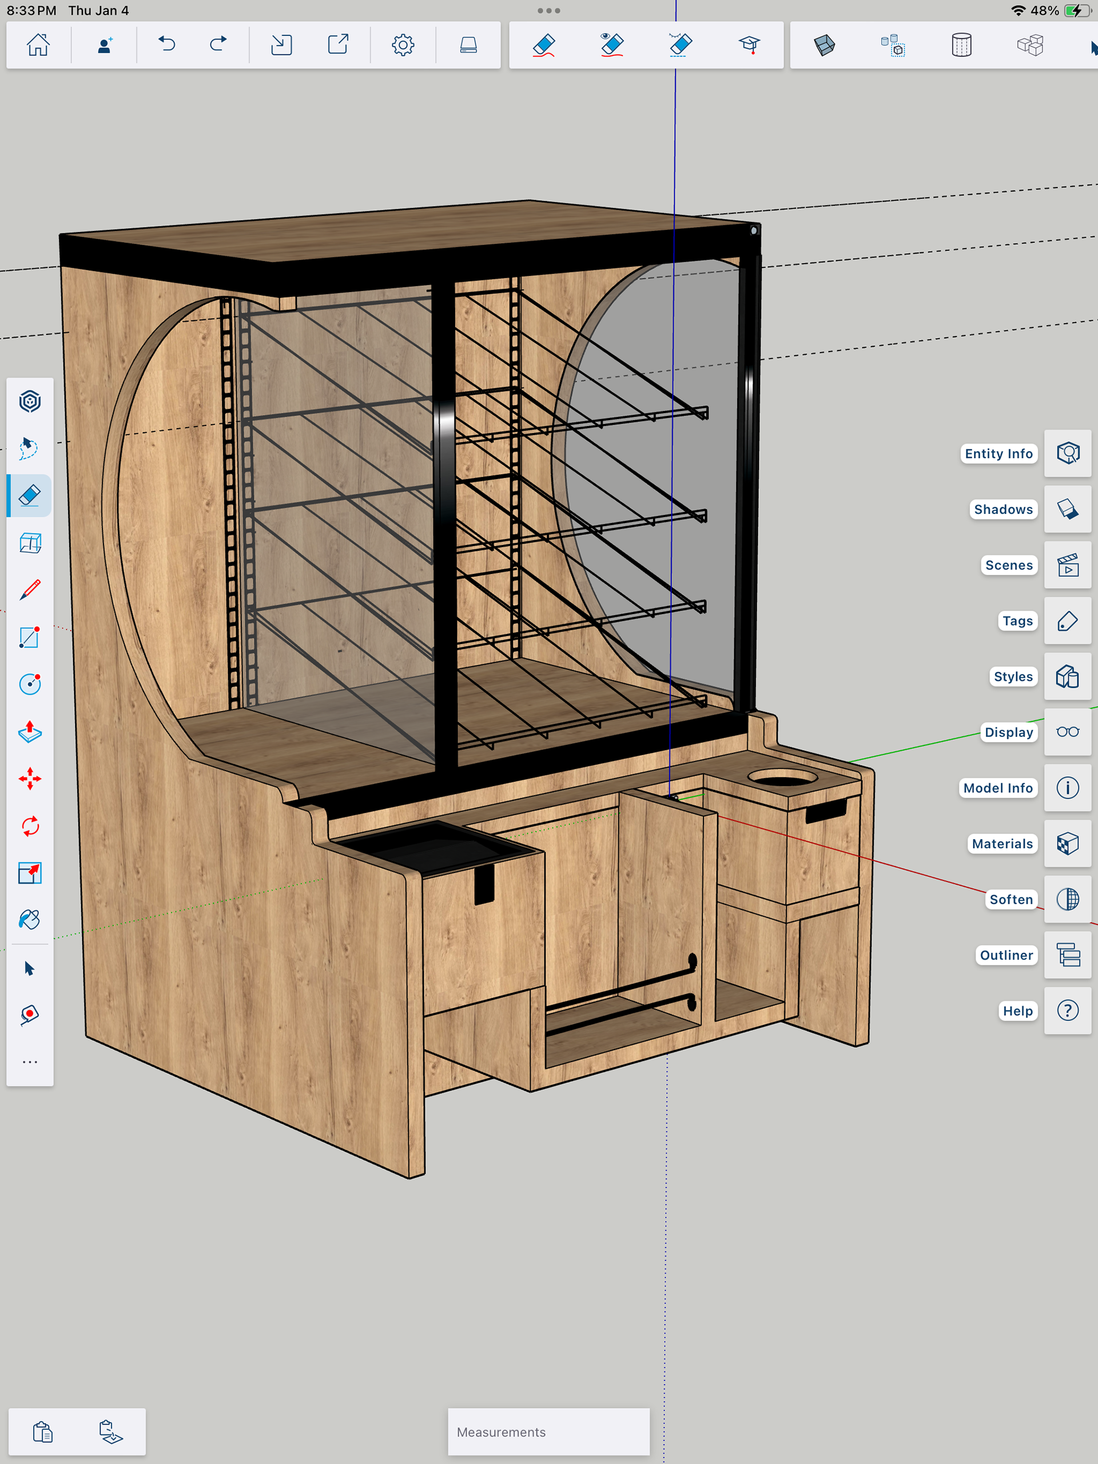Toggle the Shadows panel
This screenshot has width=1098, height=1464.
pyautogui.click(x=1068, y=509)
